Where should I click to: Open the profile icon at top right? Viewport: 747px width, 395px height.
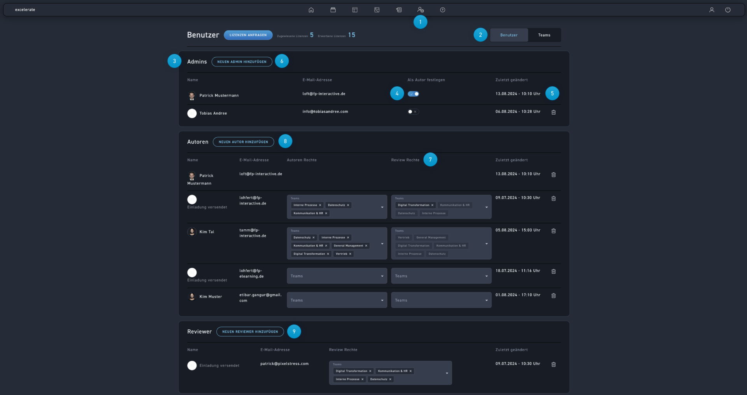coord(711,10)
